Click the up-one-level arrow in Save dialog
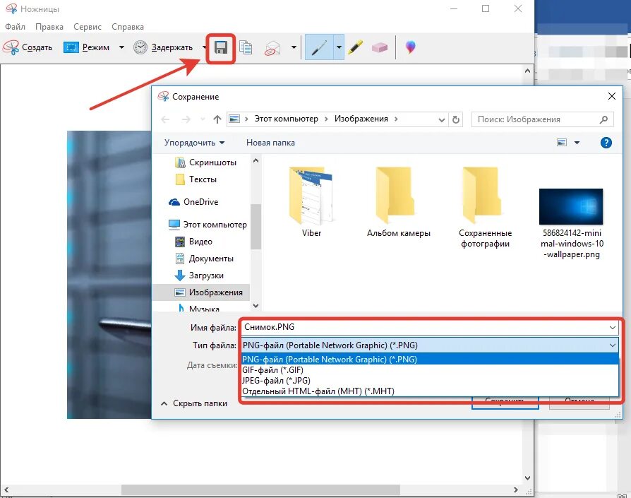Viewport: 631px width, 498px height. coord(217,119)
